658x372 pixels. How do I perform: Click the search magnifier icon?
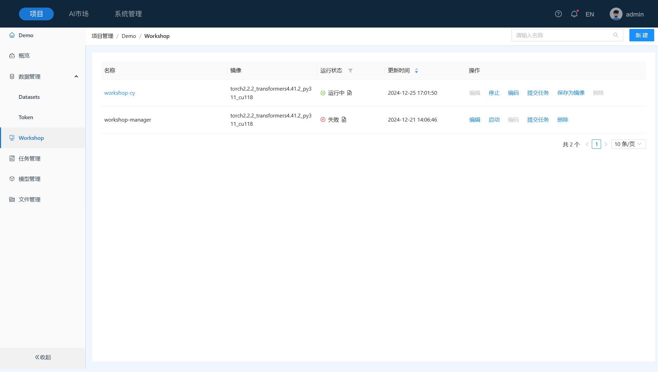coord(616,35)
